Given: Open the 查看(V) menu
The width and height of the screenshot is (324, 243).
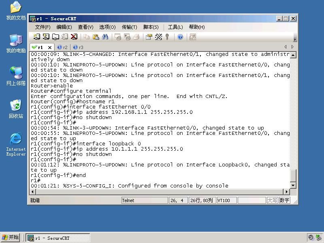Looking at the screenshot, I should [x=85, y=27].
